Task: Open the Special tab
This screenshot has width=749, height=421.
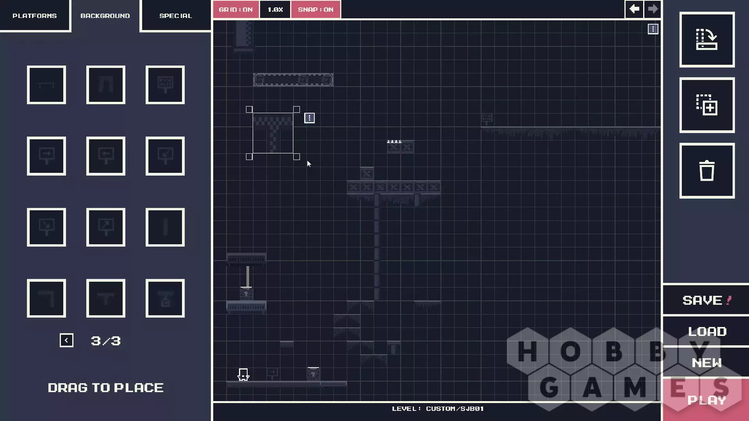Action: tap(176, 16)
